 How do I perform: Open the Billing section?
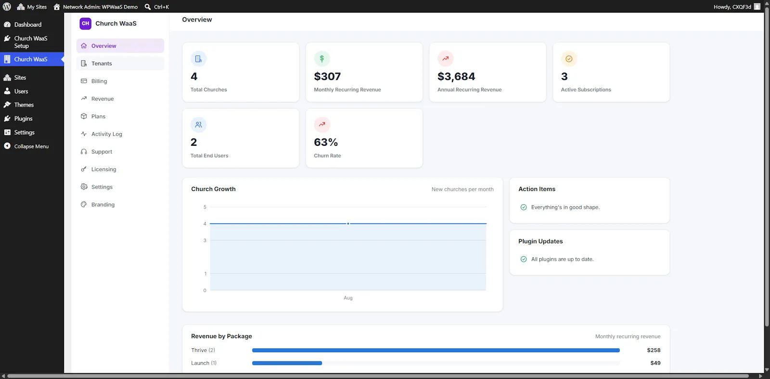[x=120, y=81]
